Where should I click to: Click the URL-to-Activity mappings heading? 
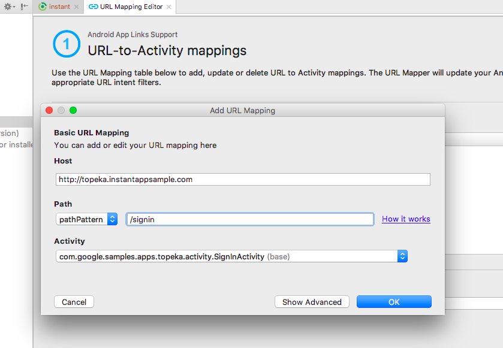[x=167, y=51]
